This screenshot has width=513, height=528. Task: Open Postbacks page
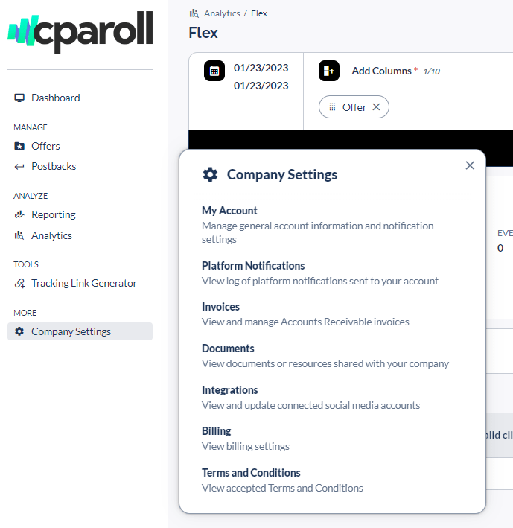click(54, 166)
